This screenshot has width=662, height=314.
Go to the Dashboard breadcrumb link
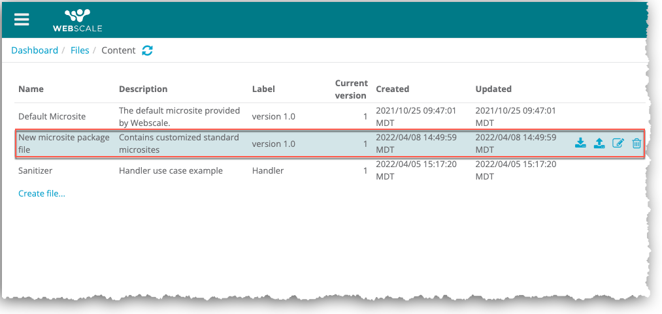(x=35, y=50)
